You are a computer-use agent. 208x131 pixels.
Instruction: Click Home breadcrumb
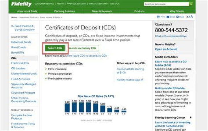(14, 17)
